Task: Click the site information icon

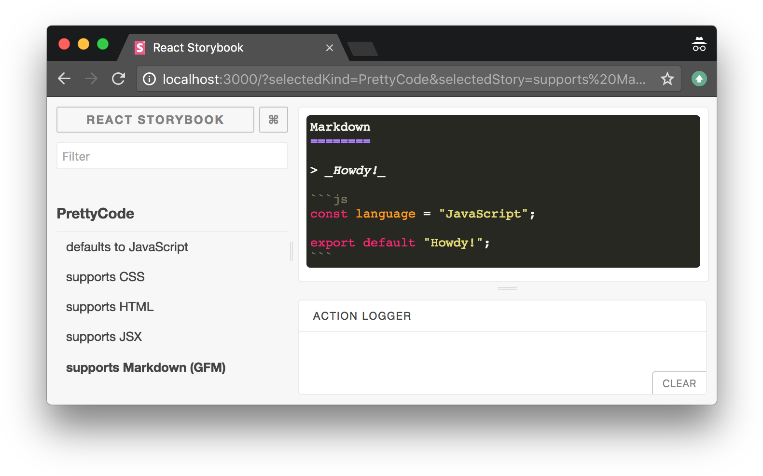Action: tap(150, 79)
